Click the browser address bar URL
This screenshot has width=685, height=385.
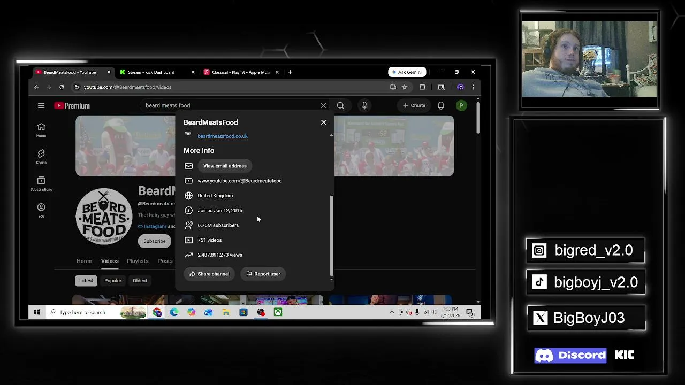pyautogui.click(x=127, y=87)
